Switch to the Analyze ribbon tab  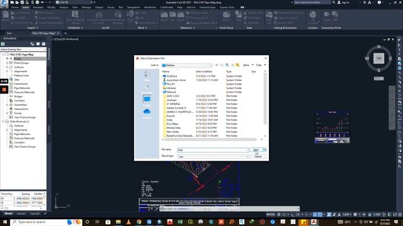[64, 8]
